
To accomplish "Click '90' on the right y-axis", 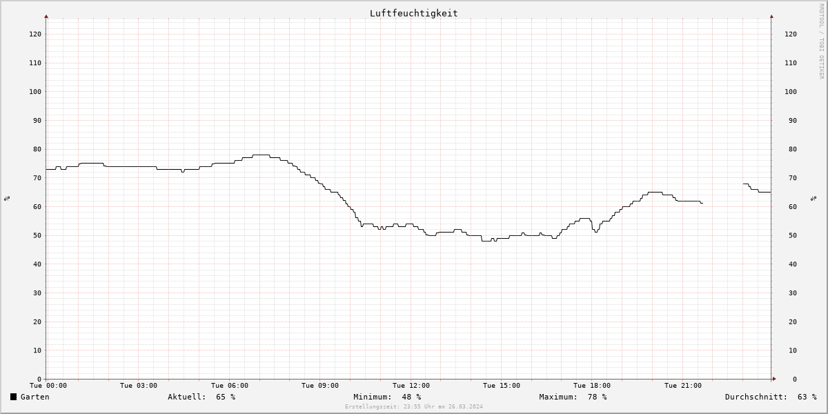I will point(793,121).
